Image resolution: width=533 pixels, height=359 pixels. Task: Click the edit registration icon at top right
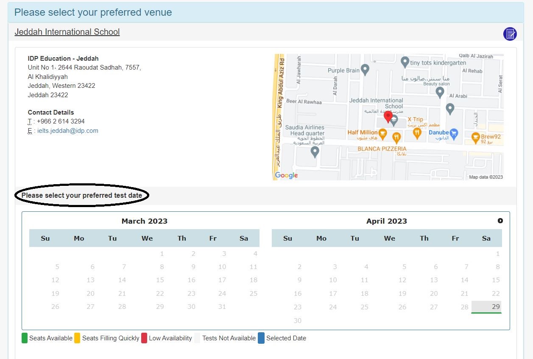[510, 34]
